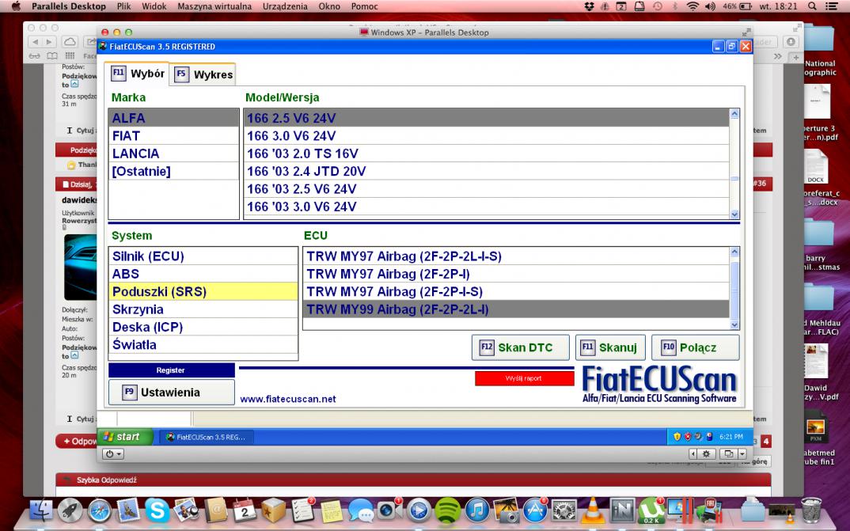Open iTunes in the Dock

(477, 510)
